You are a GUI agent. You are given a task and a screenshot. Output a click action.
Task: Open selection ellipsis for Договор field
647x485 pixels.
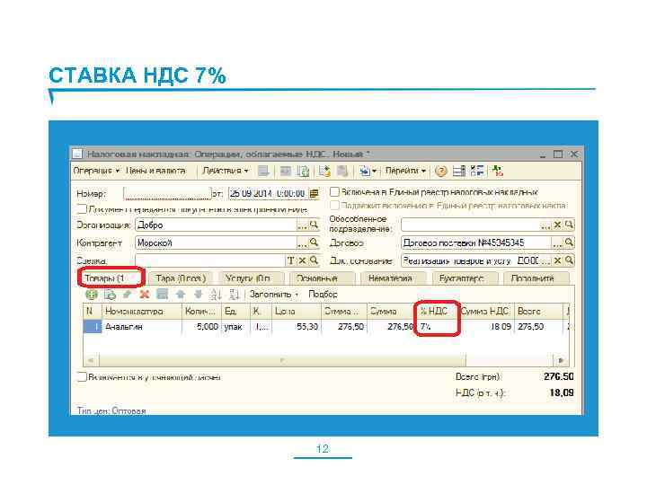pos(557,242)
